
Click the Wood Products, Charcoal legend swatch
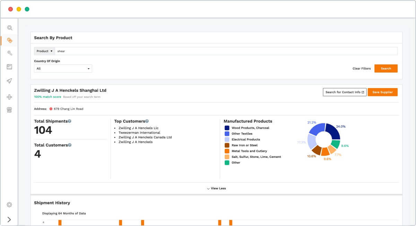tap(227, 128)
